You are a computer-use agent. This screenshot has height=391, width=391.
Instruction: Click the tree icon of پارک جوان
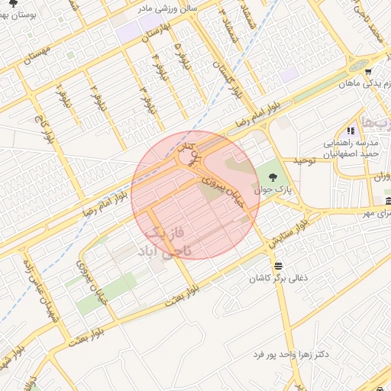click(273, 177)
